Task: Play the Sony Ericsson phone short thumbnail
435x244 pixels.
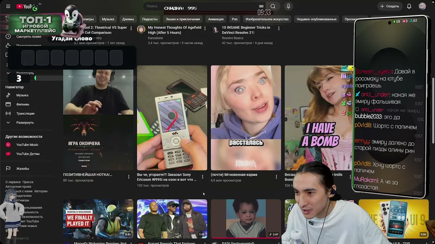Action: click(172, 118)
